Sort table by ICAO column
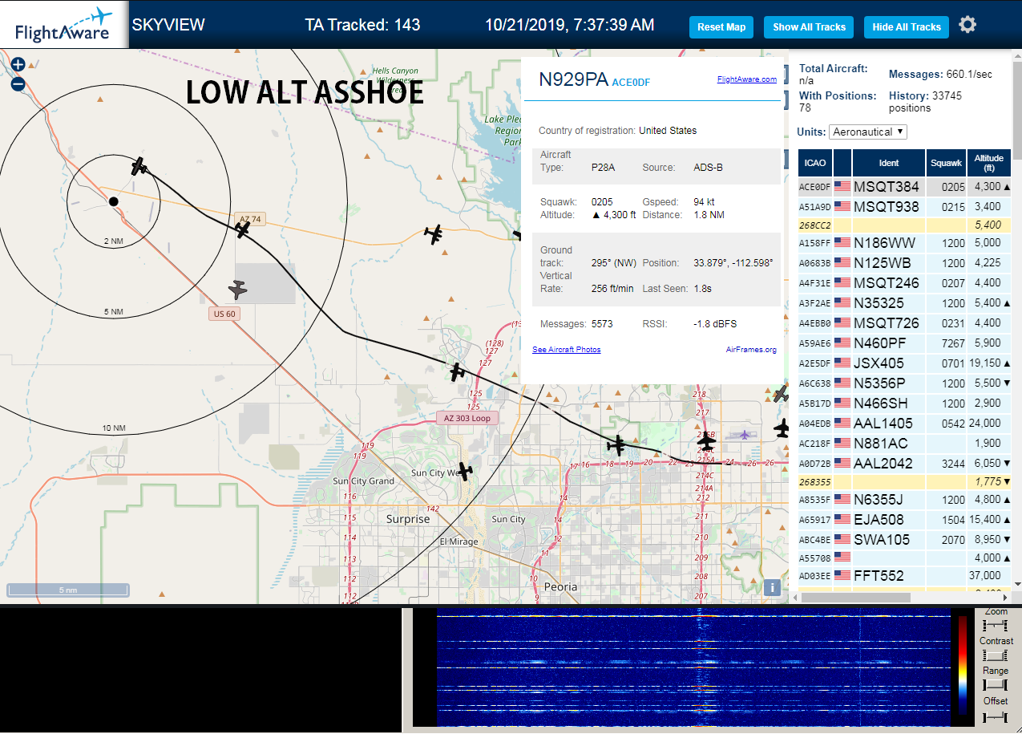This screenshot has height=734, width=1022. click(815, 163)
